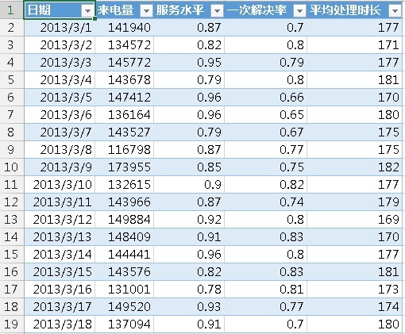Select row header 2
The width and height of the screenshot is (405, 334).
pyautogui.click(x=12, y=28)
